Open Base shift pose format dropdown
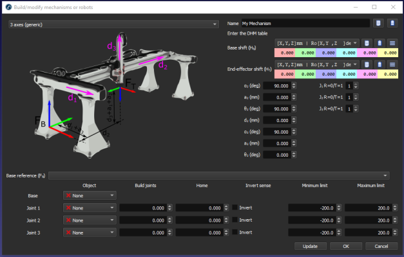The width and height of the screenshot is (404, 257). 317,43
